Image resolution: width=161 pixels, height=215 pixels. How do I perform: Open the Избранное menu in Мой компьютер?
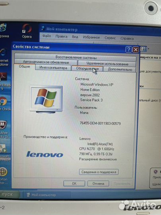[x=91, y=37]
